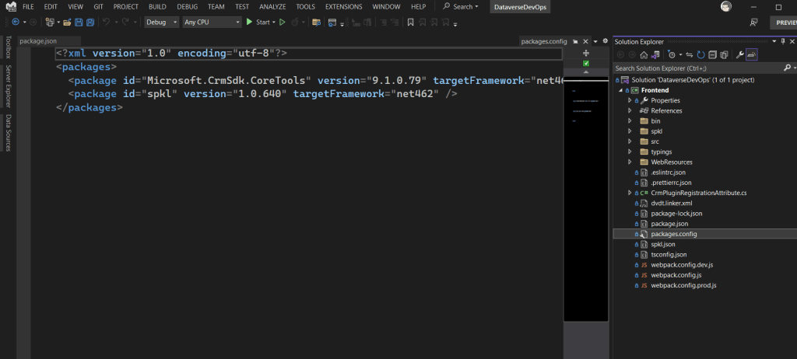Viewport: 797px width, 359px height.
Task: Open the GIT menu
Action: [x=99, y=6]
